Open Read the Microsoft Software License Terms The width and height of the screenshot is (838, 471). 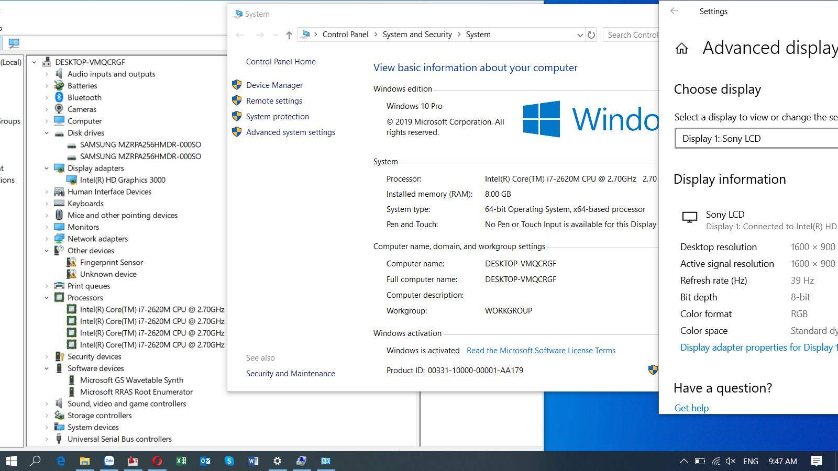(541, 351)
